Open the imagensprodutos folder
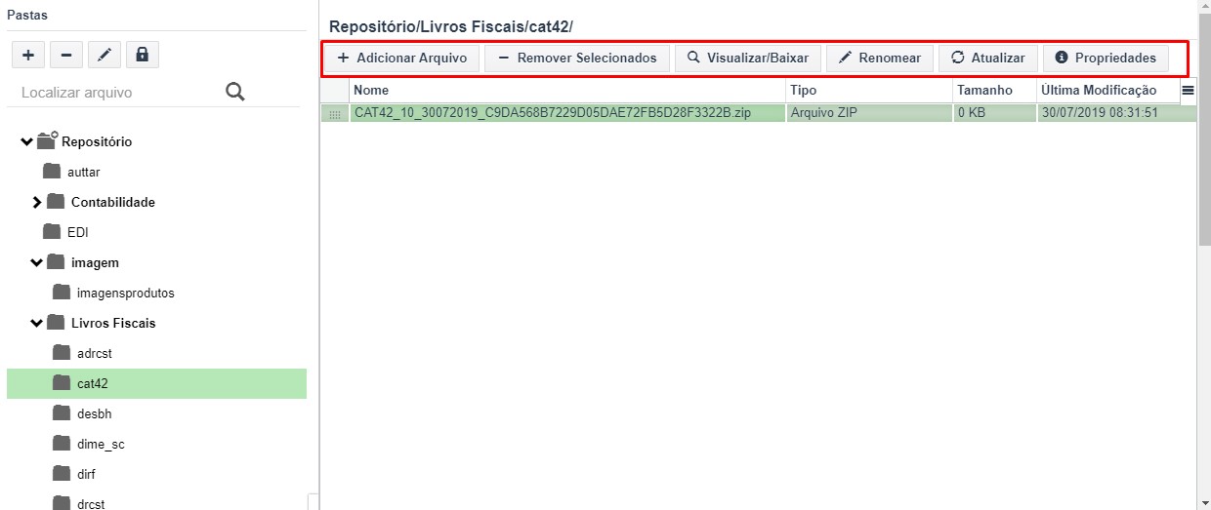The height and width of the screenshot is (510, 1211). [126, 294]
